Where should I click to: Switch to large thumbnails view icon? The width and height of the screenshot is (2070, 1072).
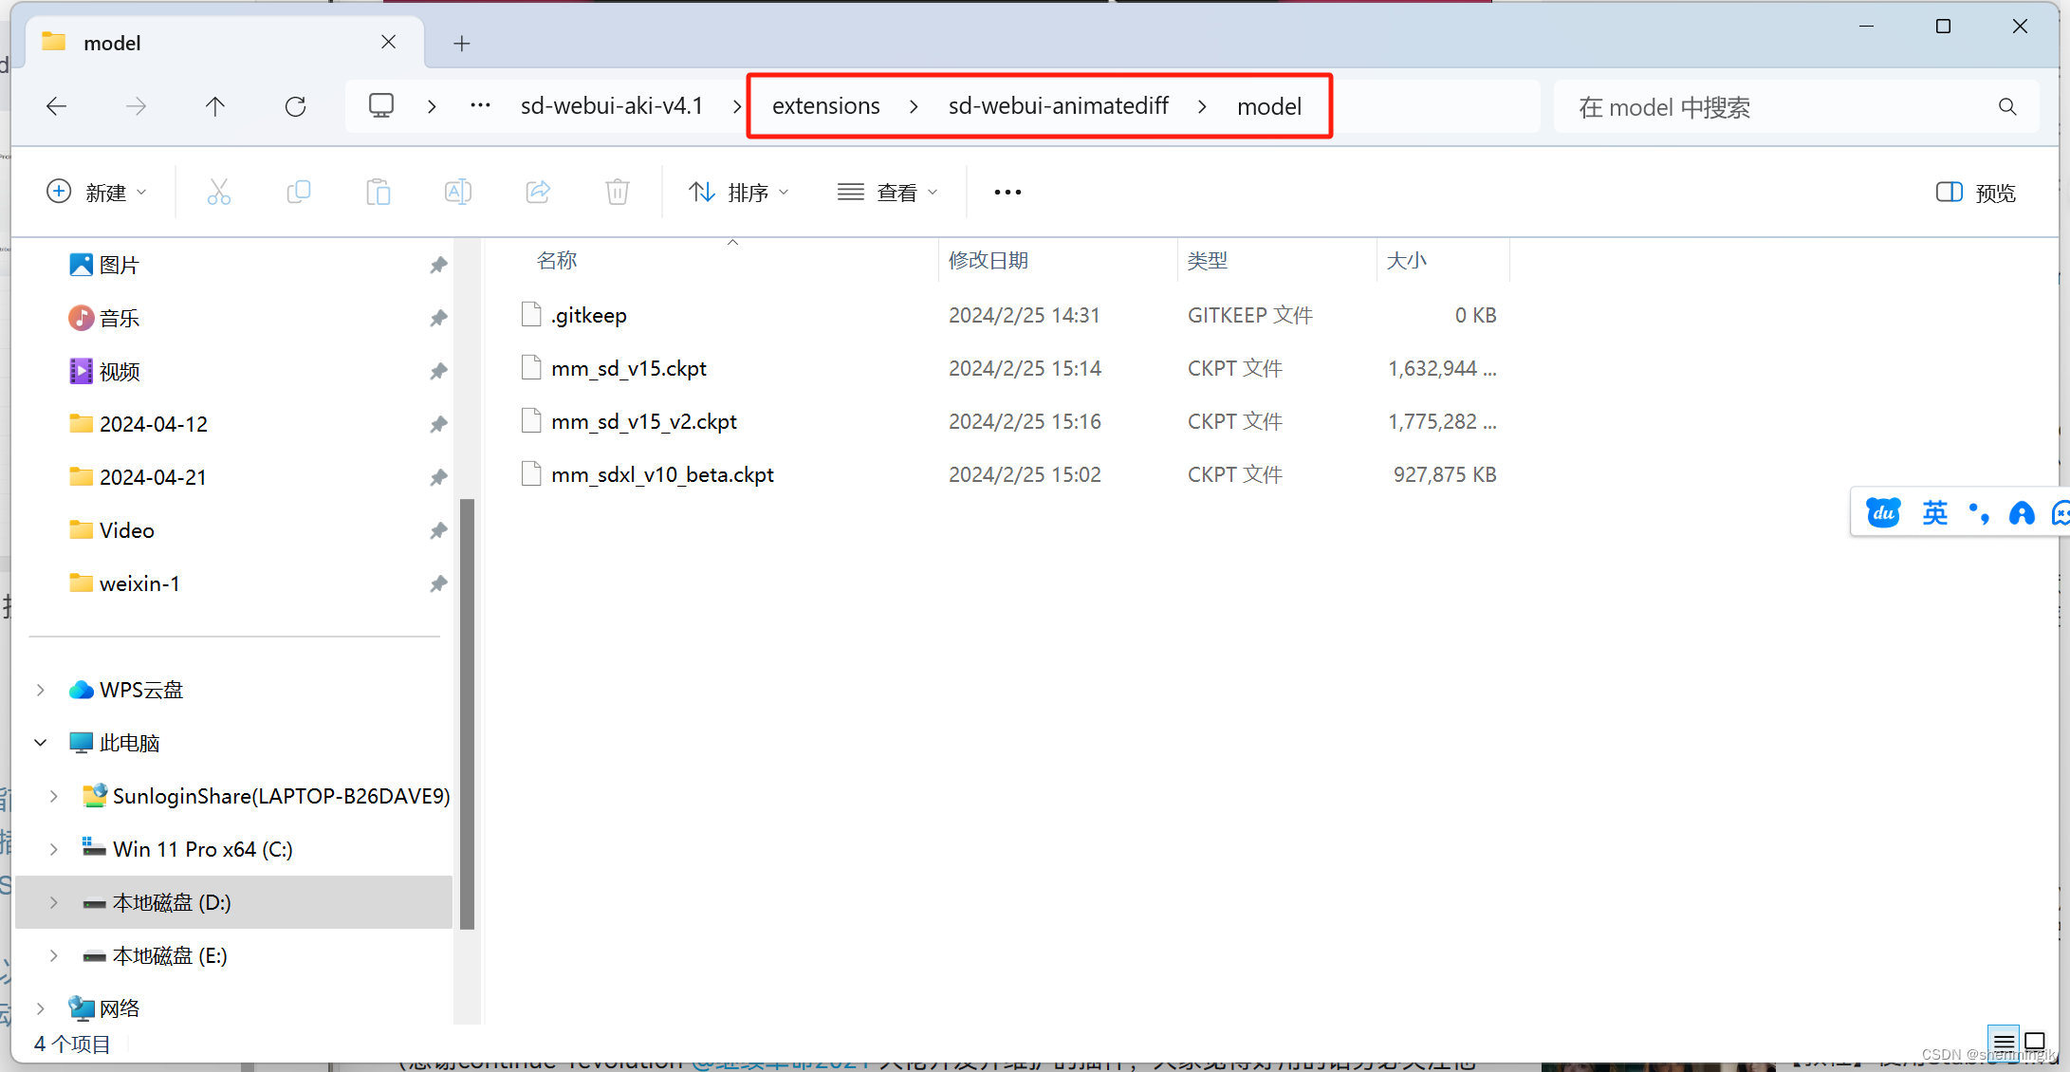[2035, 1042]
